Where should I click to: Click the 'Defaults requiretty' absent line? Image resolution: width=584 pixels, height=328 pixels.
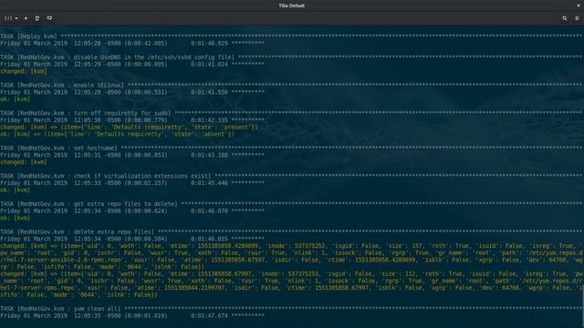(118, 134)
